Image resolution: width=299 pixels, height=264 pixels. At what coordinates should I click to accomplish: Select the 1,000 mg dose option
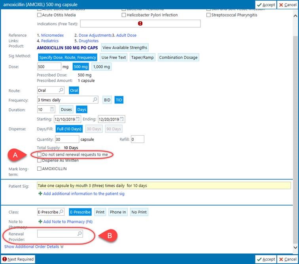[x=101, y=67]
